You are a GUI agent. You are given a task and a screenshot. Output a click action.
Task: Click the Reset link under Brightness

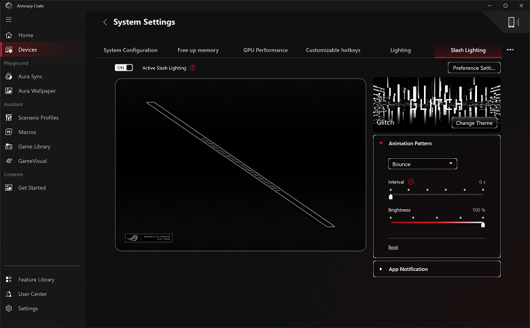coord(393,247)
